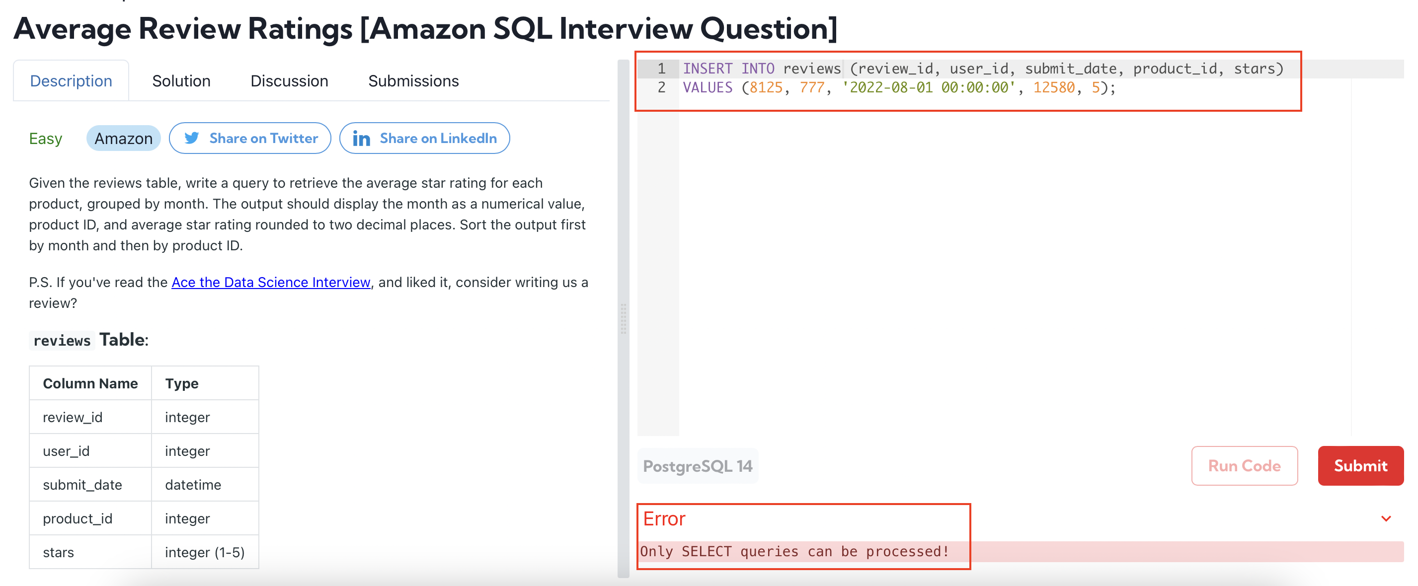
Task: Switch to the Solution tab
Action: (181, 80)
